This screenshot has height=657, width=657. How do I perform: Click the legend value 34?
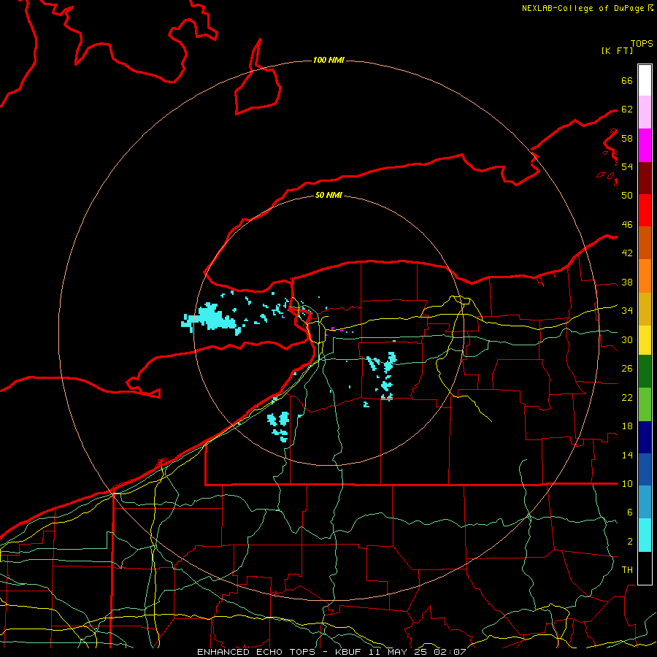coord(627,311)
